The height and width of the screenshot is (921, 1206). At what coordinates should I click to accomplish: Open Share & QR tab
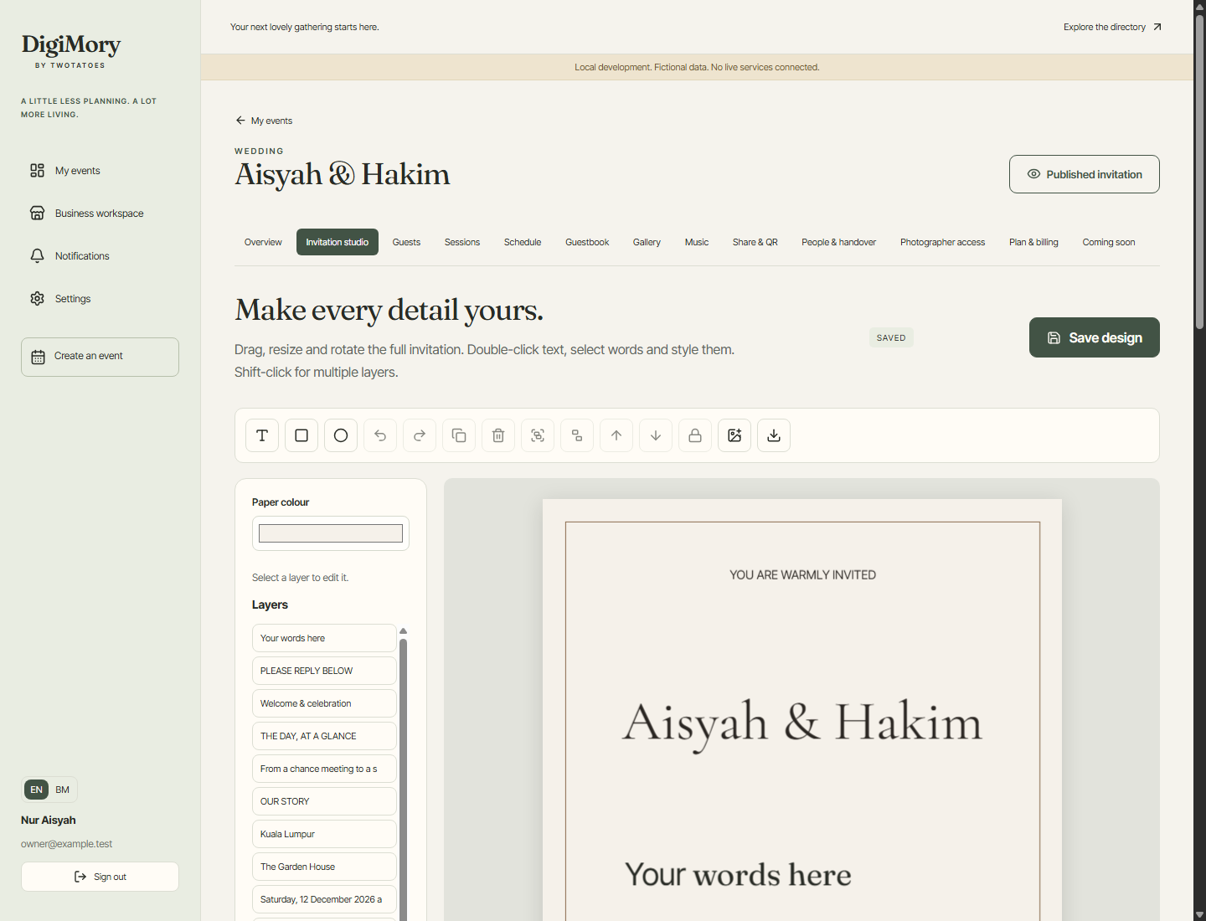click(x=755, y=242)
